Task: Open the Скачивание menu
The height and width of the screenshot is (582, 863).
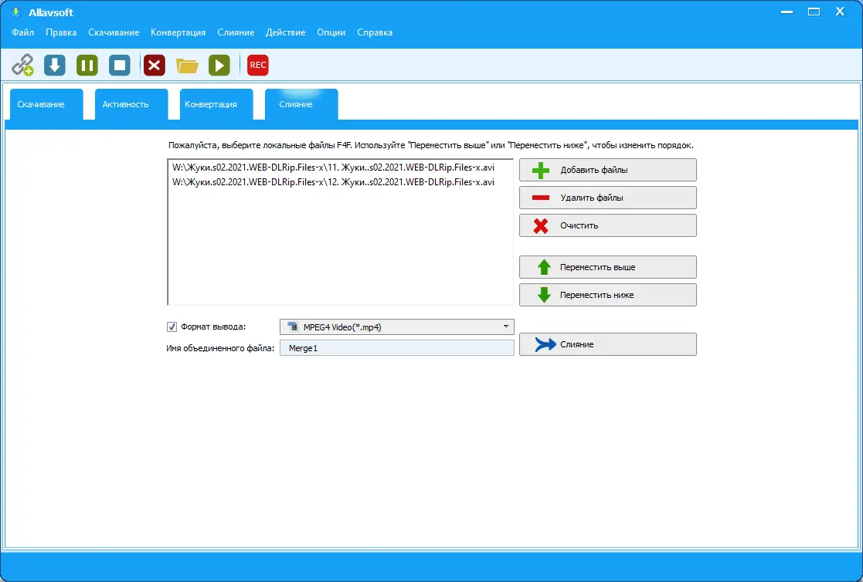Action: point(114,32)
